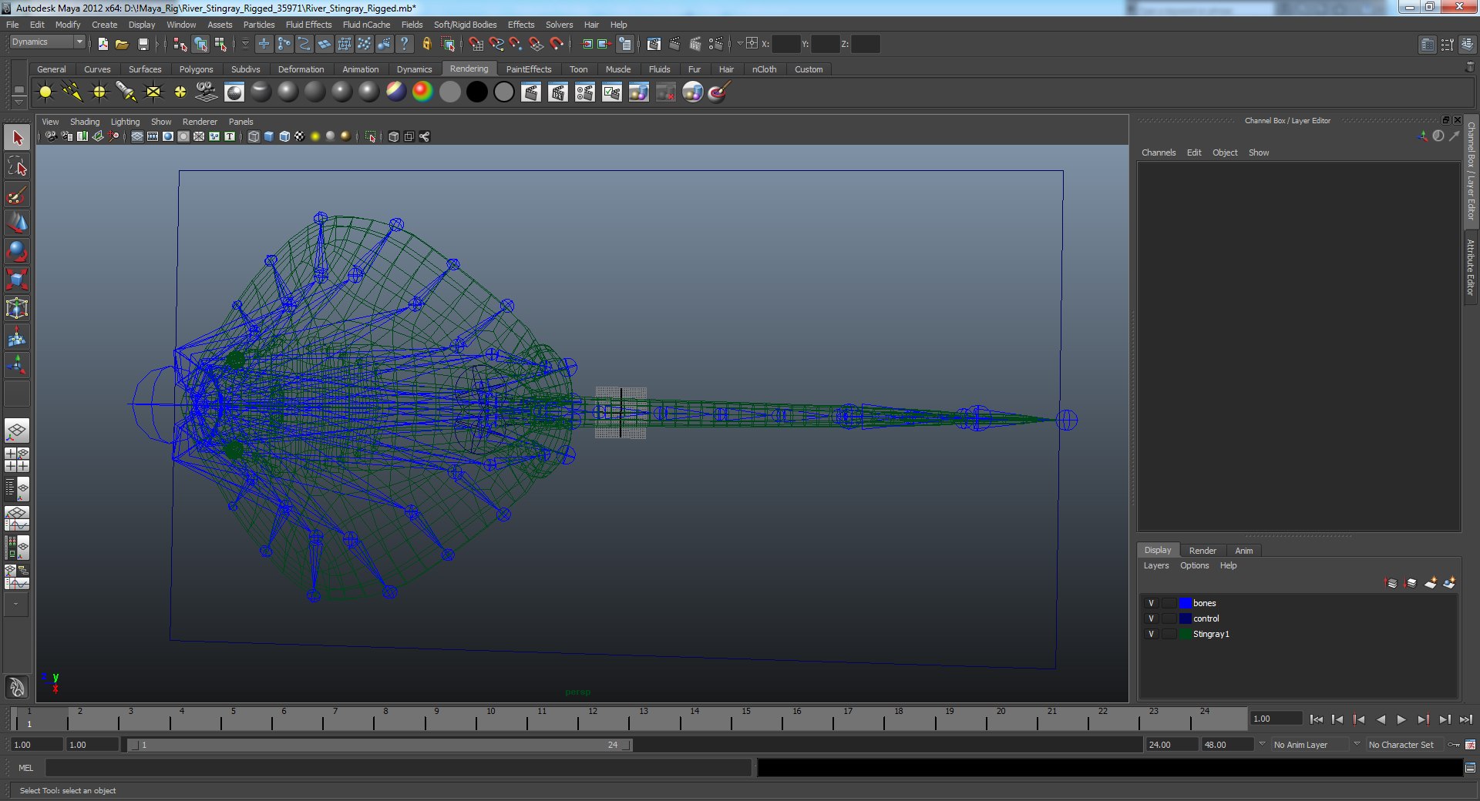1480x801 pixels.
Task: Create a directional light from shelf
Action: [72, 92]
